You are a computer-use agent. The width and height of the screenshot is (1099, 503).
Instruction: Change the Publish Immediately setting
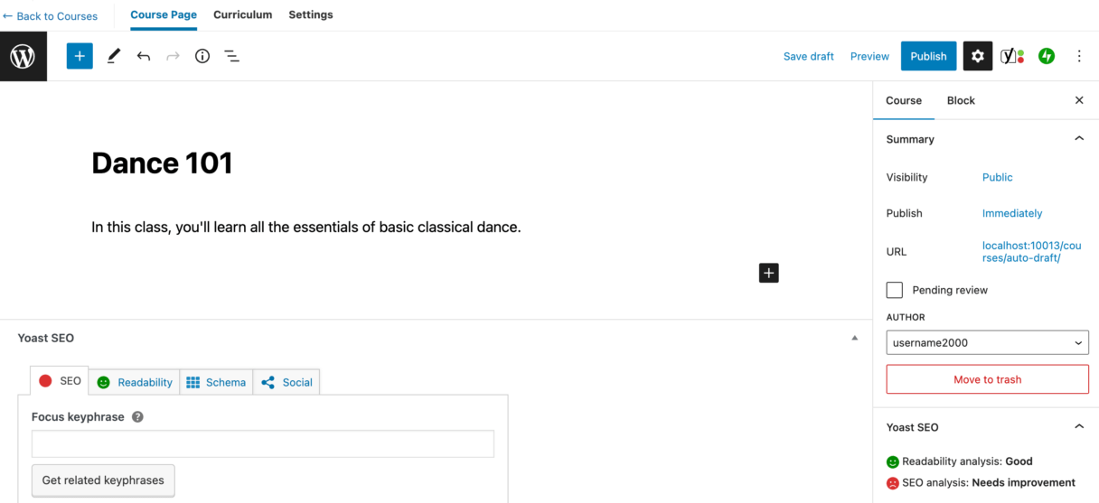(1012, 213)
